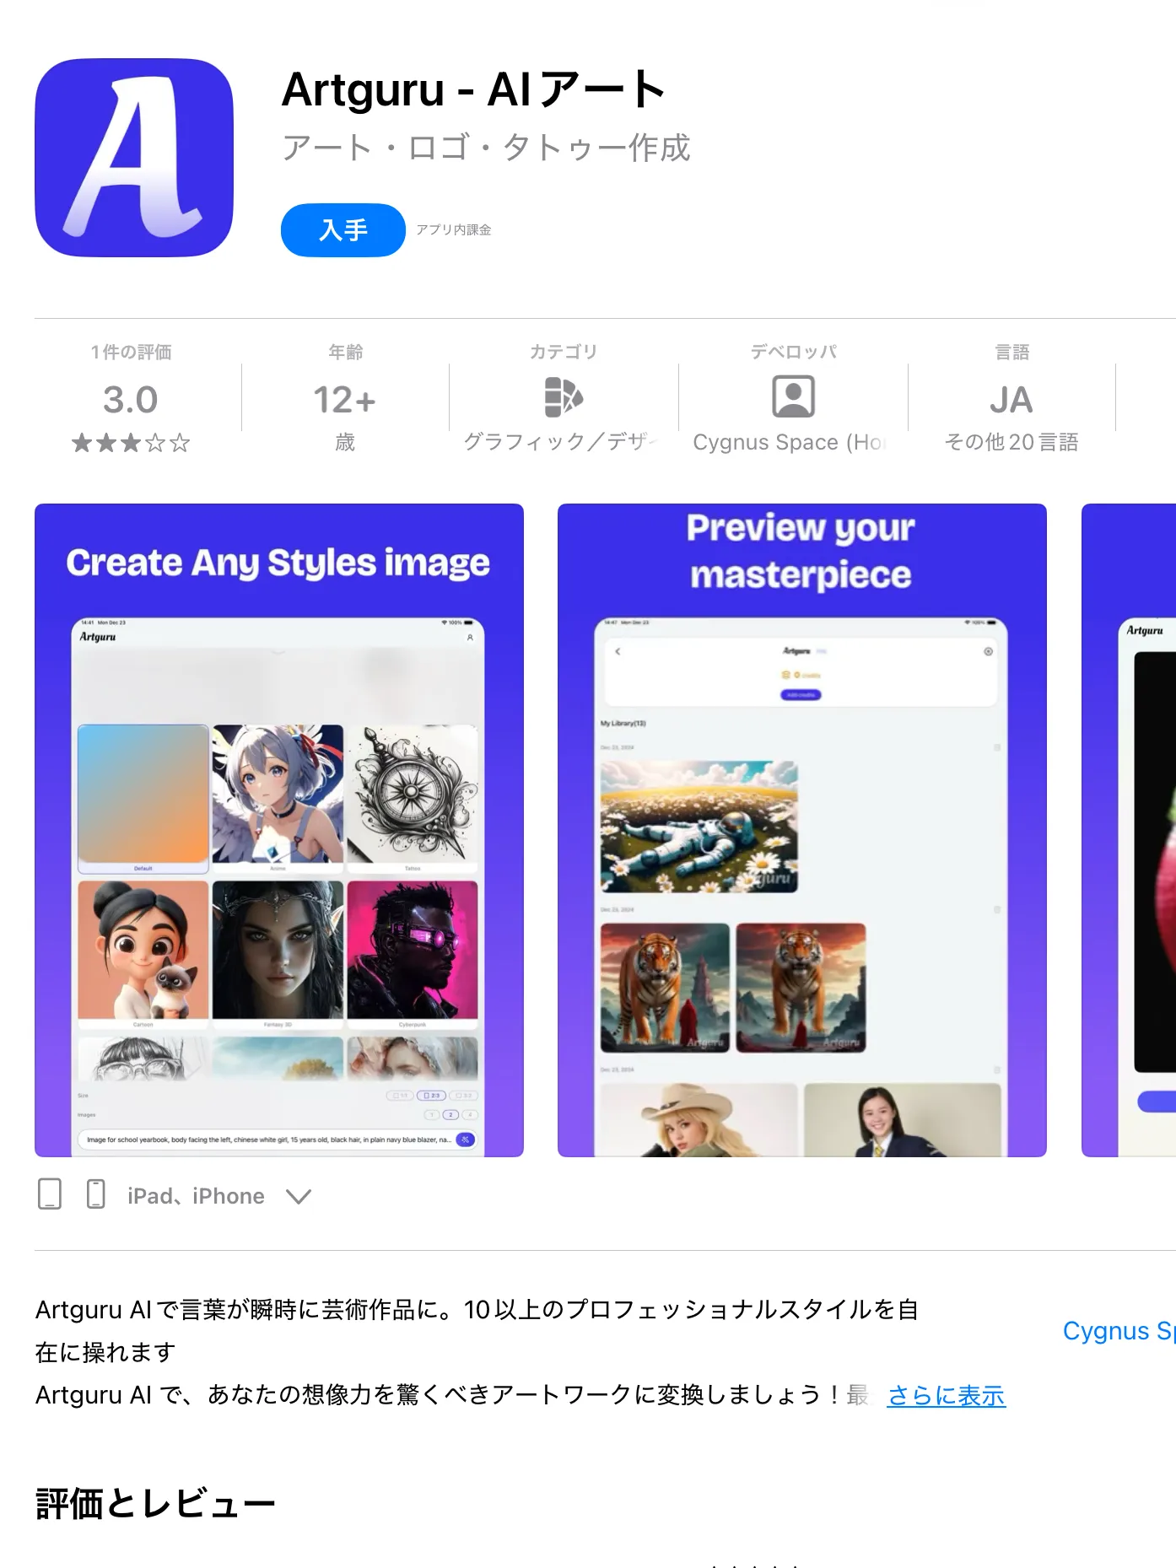Click the 評価とレビュー heading

(155, 1504)
